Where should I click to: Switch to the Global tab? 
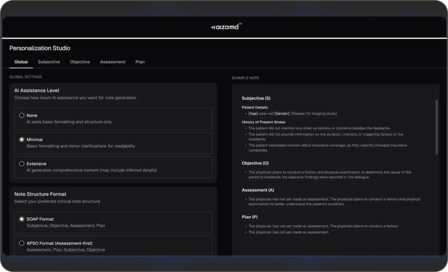(21, 62)
